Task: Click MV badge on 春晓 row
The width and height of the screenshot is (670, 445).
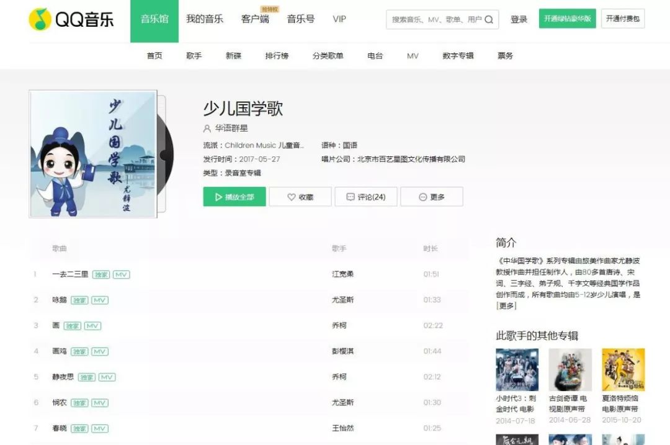Action: pos(99,428)
